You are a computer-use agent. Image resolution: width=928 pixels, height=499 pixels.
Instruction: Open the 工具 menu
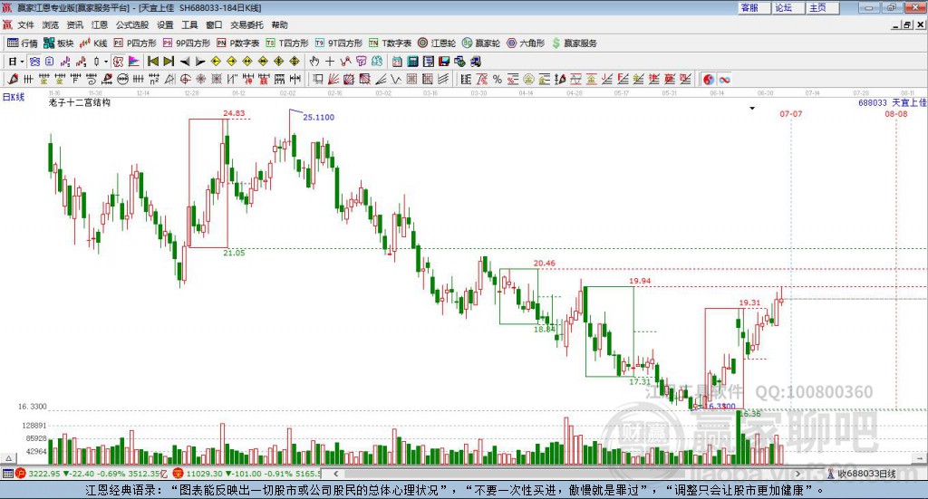(x=189, y=24)
